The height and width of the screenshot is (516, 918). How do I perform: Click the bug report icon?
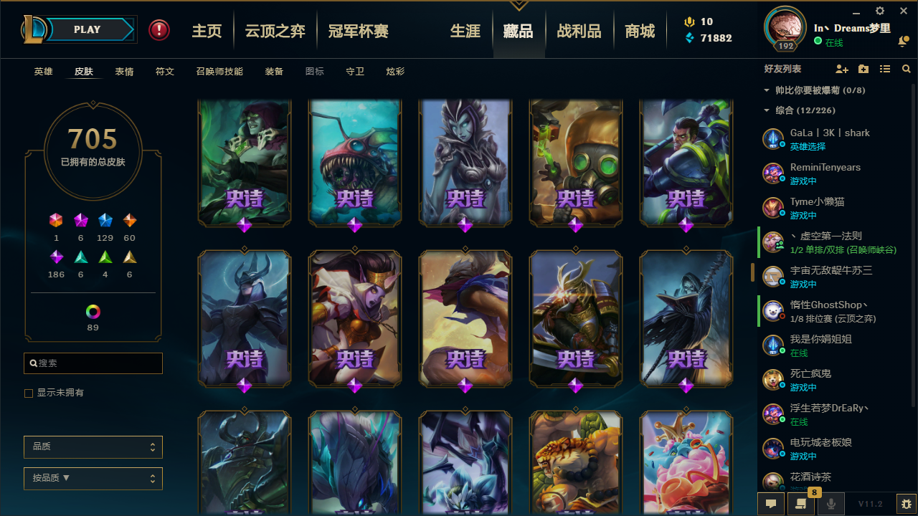(906, 504)
